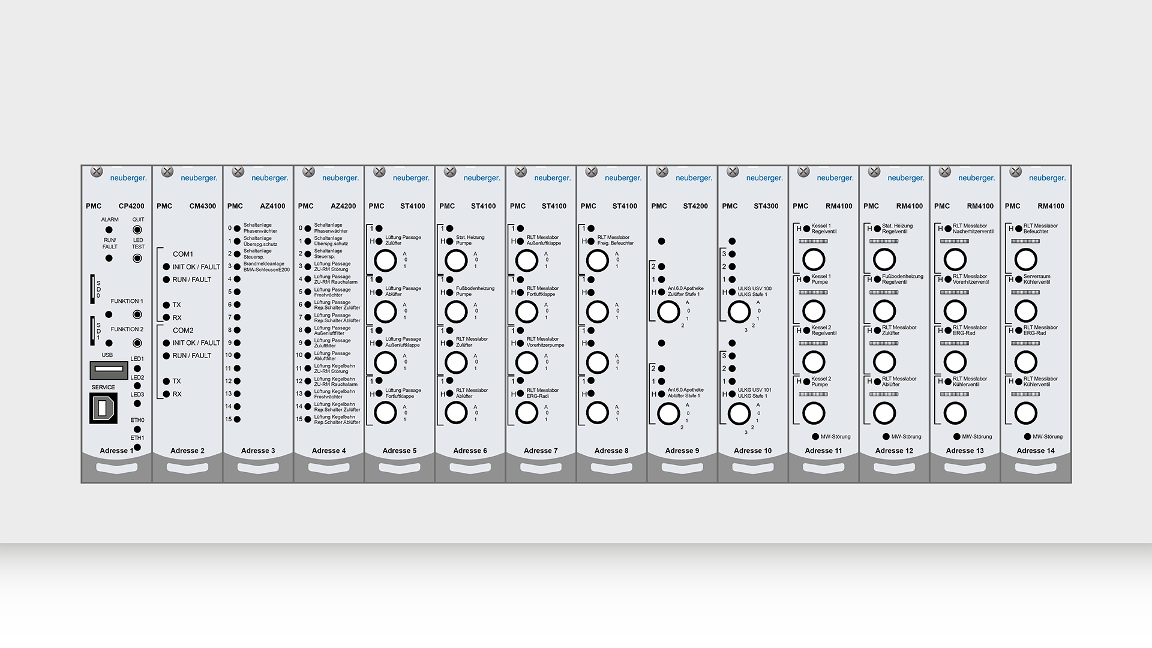Click the SD0 card slot

tap(92, 289)
